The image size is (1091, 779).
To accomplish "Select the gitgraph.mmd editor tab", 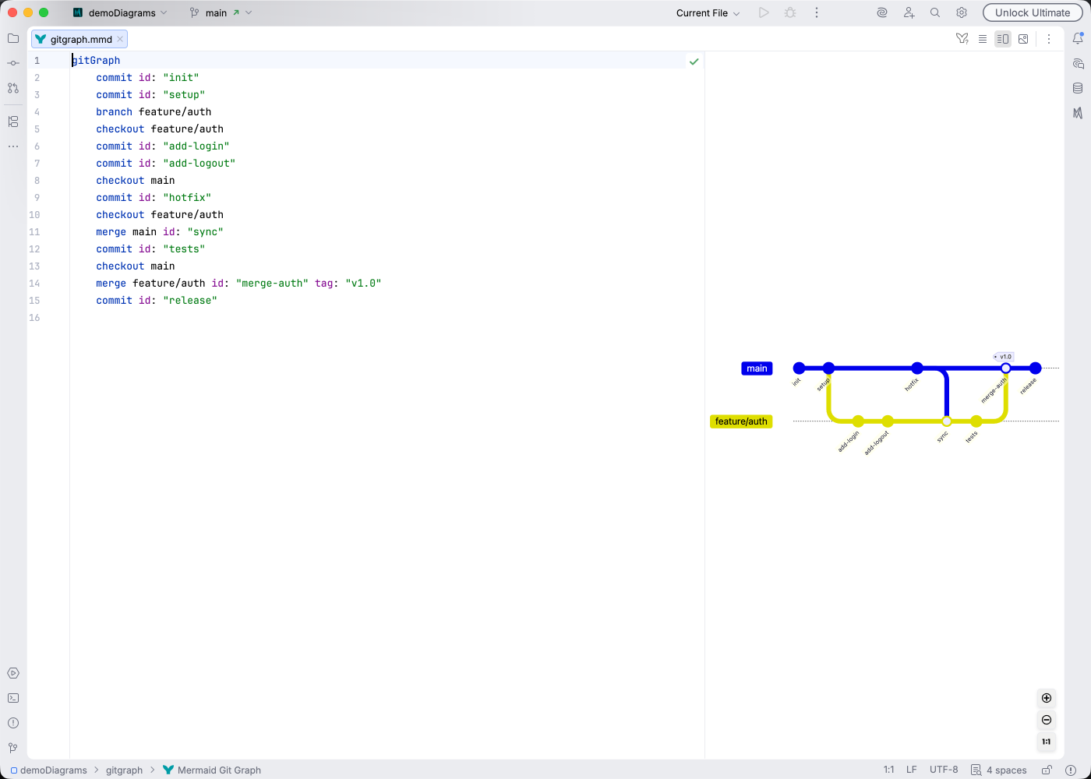I will click(78, 38).
